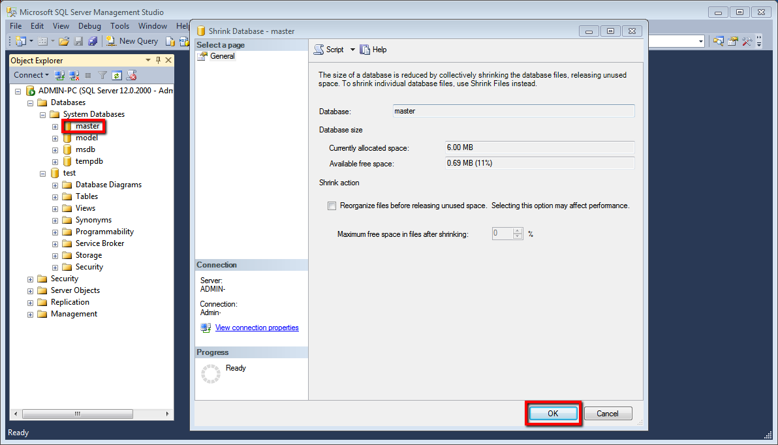
Task: Click the Object Explorer horizontal scrollbar
Action: coord(77,413)
